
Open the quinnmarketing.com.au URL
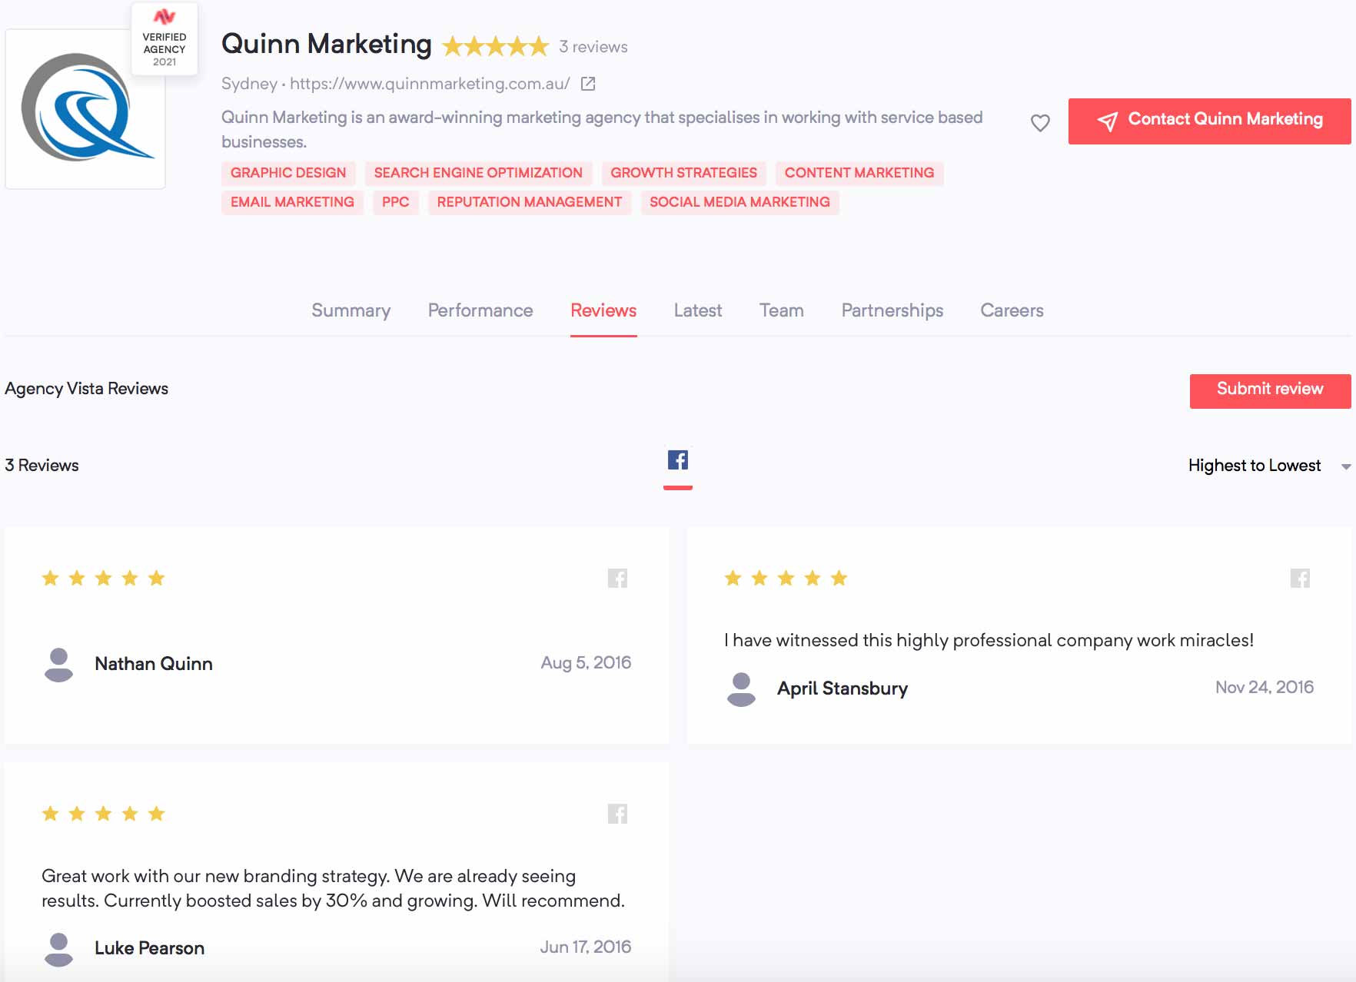pos(430,84)
